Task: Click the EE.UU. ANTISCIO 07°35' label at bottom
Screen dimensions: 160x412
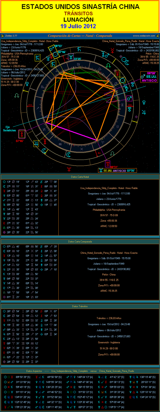Action: point(119,170)
